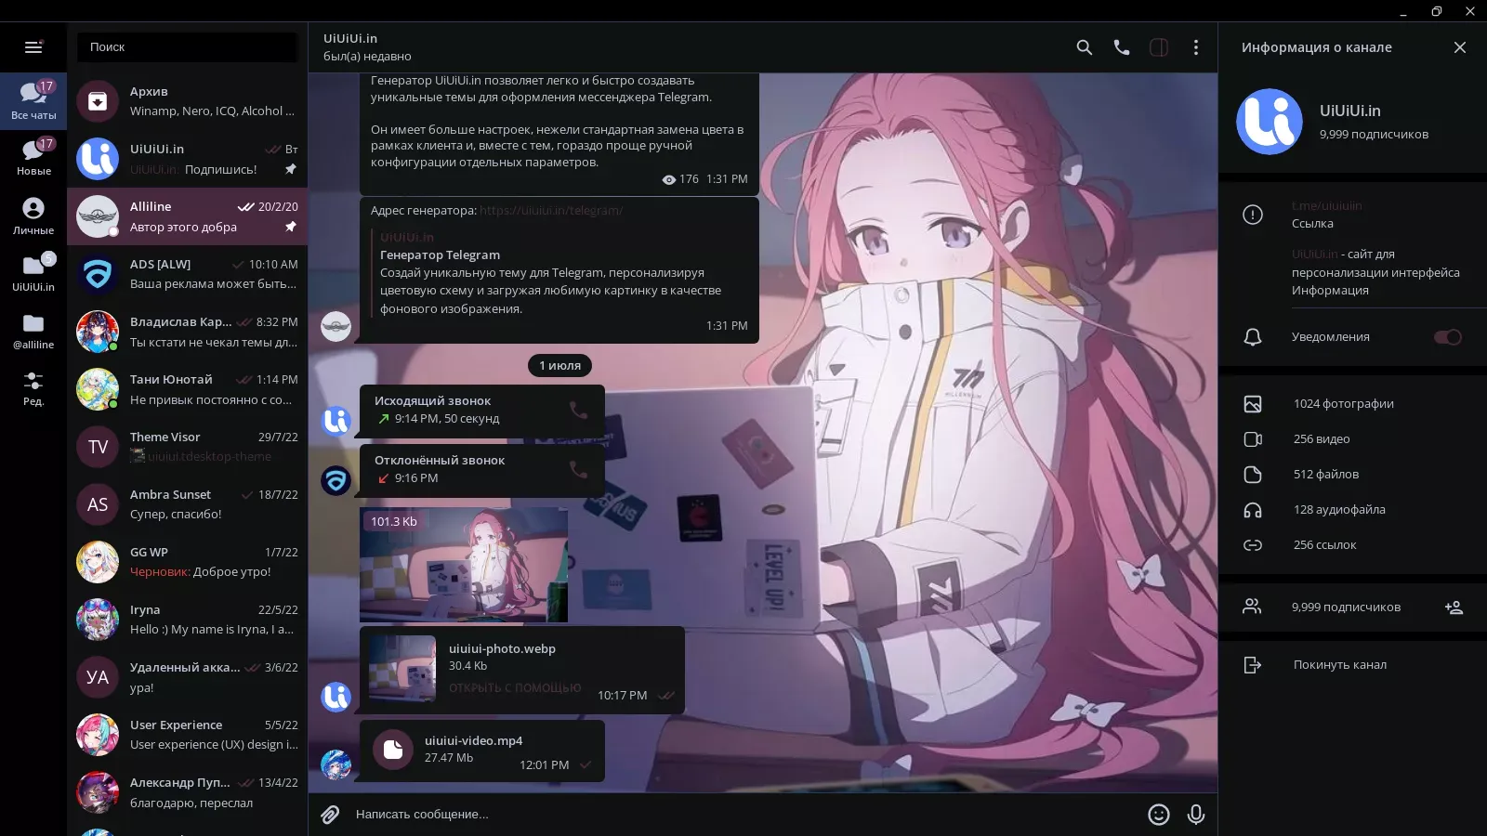Click the 1 июля date badge
Viewport: 1487px width, 836px height.
[560, 366]
